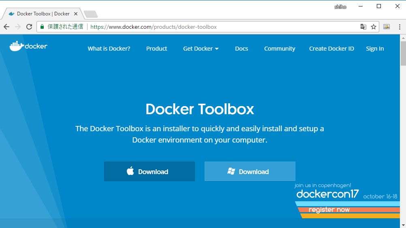
Task: Download Docker Toolbox for Mac
Action: (x=150, y=171)
